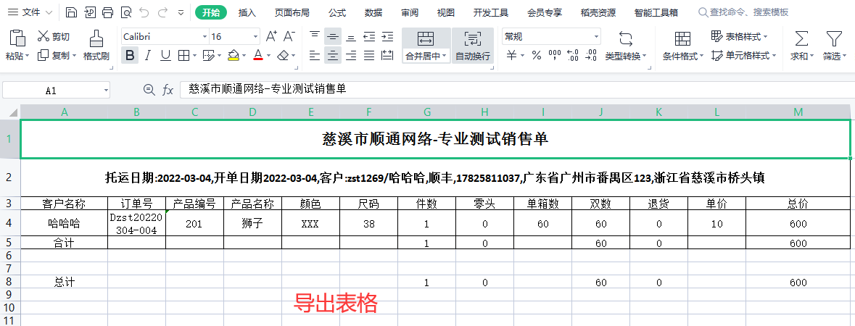855x326 pixels.
Task: Click the Merge and Center (合并居中) button
Action: (x=426, y=45)
